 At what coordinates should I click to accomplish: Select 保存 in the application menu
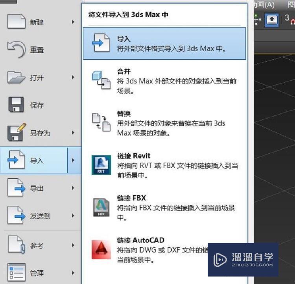point(37,105)
